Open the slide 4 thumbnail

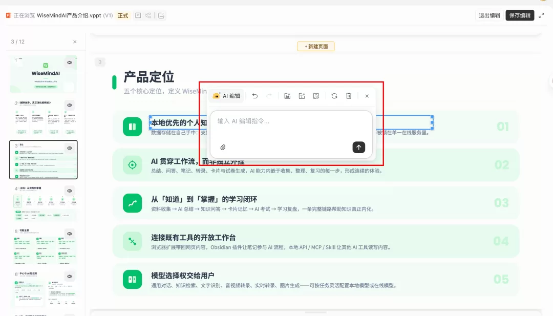[x=44, y=202]
